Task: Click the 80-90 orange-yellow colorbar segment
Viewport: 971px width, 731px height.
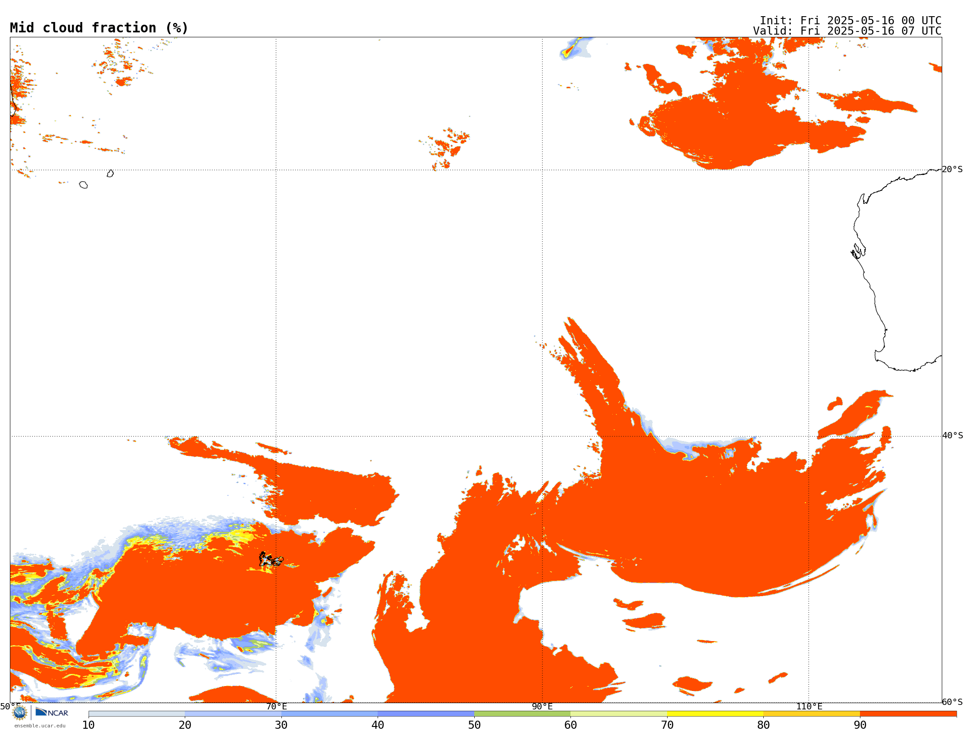Action: pyautogui.click(x=811, y=714)
